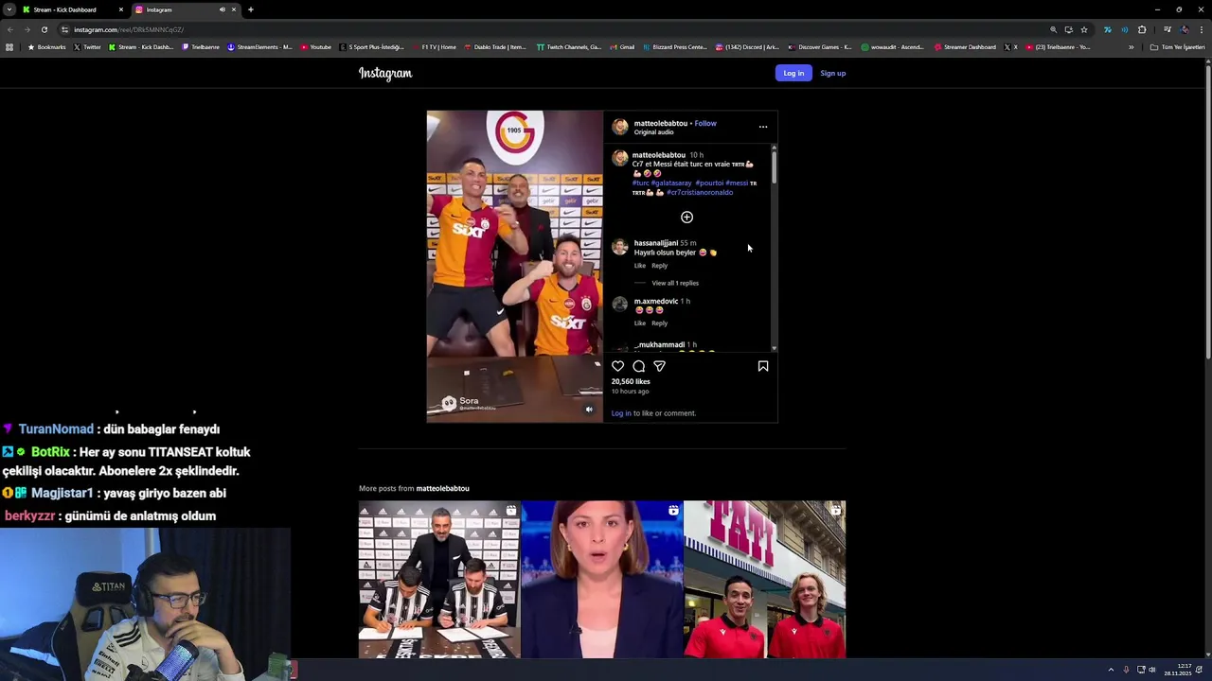The image size is (1212, 681).
Task: Play the Galatasaray reel video
Action: [514, 266]
